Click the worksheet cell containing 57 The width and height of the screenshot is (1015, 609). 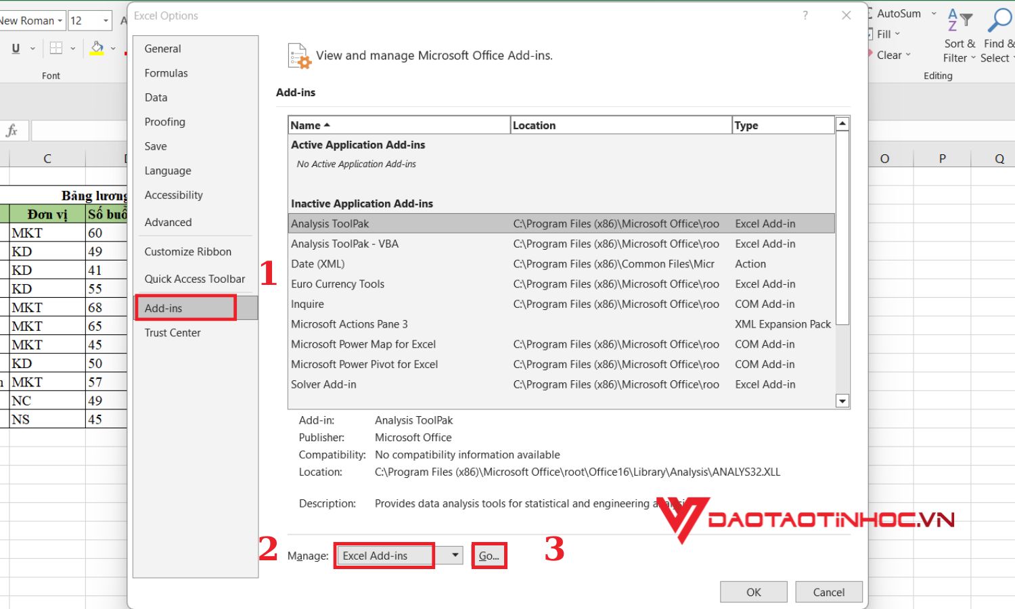coord(106,382)
